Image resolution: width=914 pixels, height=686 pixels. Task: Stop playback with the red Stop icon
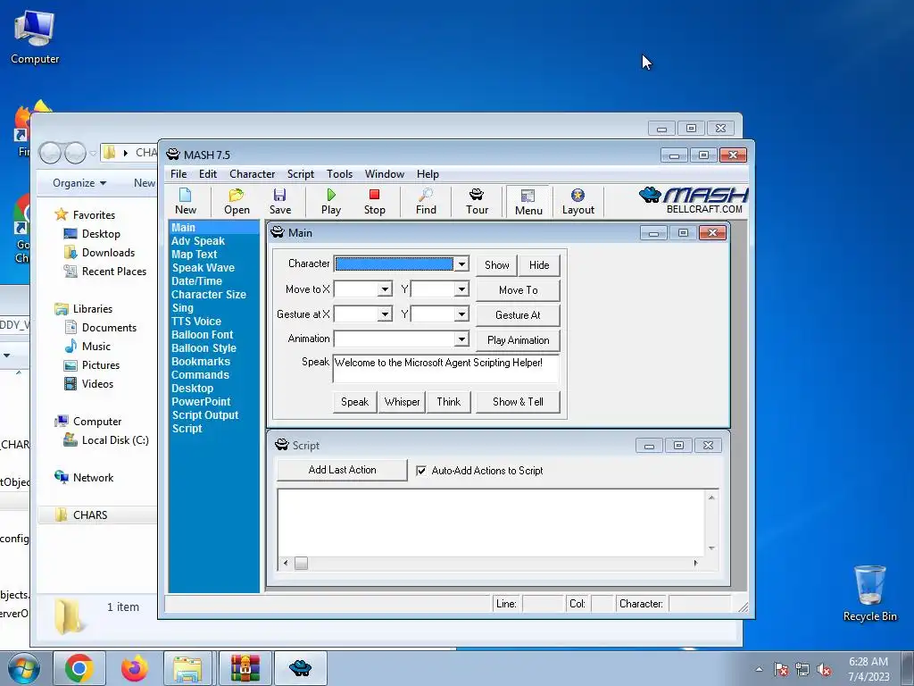(374, 201)
